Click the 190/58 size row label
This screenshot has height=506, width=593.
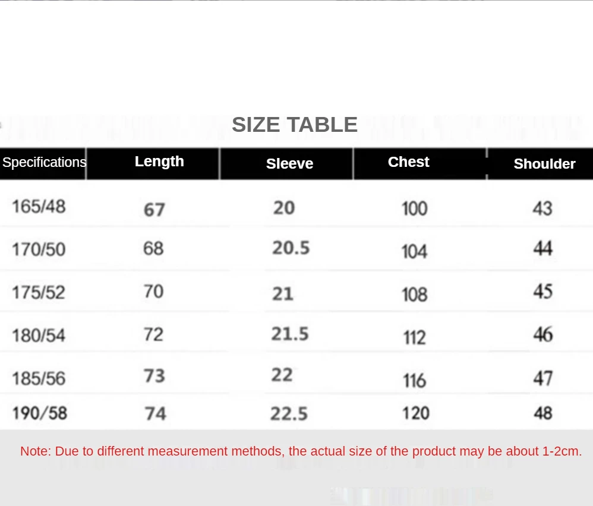[x=40, y=413]
